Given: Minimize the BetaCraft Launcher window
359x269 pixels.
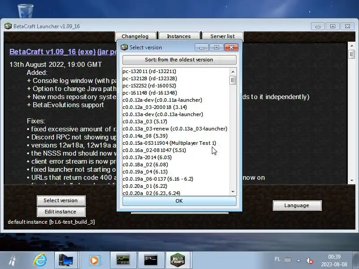Looking at the screenshot, I should 318,26.
